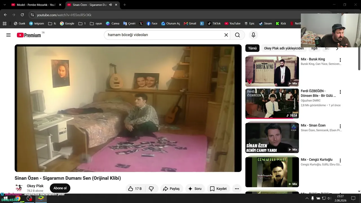This screenshot has height=203, width=361.
Task: Show hidden system tray icons
Action: coord(307,198)
